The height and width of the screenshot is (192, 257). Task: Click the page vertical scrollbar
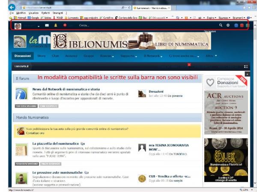(255, 105)
